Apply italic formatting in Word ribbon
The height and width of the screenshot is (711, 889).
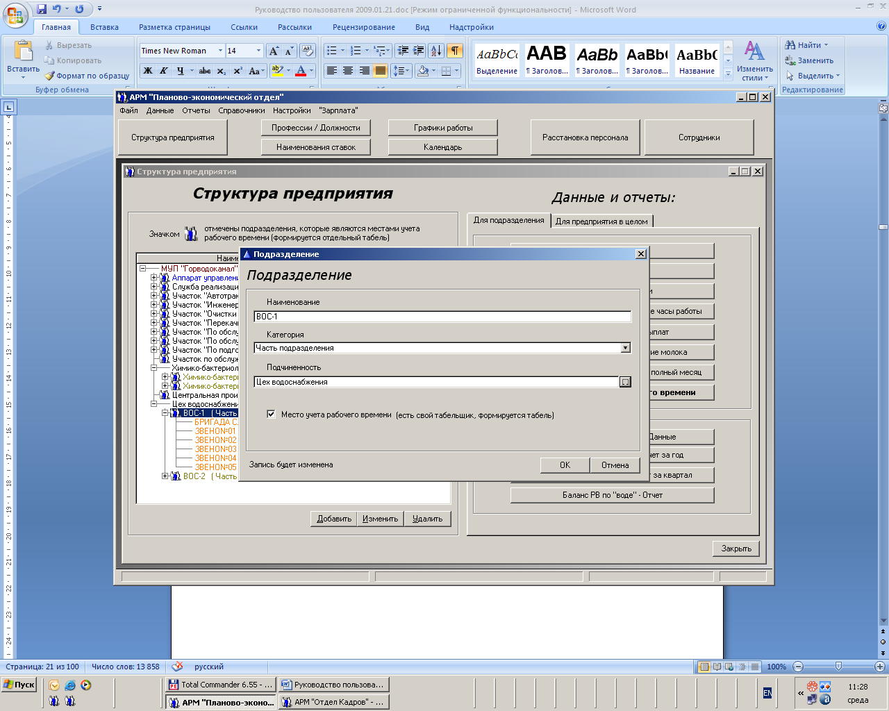164,71
